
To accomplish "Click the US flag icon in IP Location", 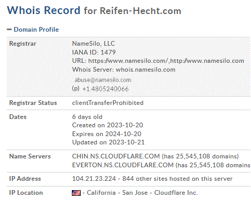I will coord(76,193).
